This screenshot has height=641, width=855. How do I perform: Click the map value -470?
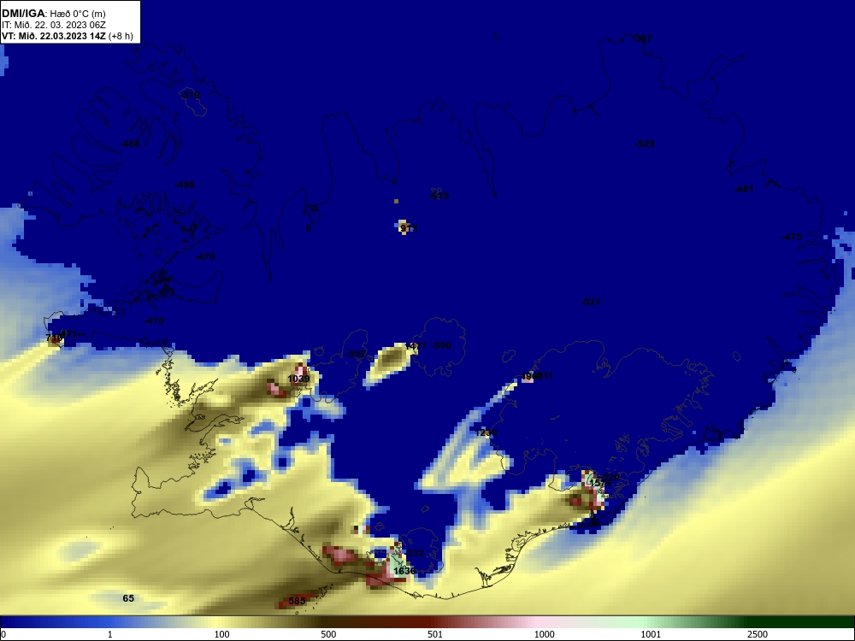pos(205,256)
